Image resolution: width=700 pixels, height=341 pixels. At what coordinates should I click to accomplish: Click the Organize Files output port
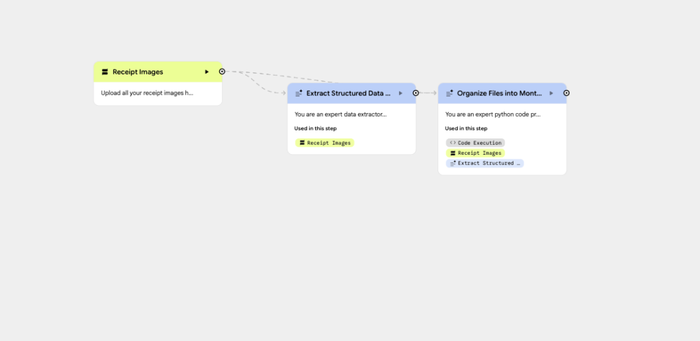pos(567,93)
